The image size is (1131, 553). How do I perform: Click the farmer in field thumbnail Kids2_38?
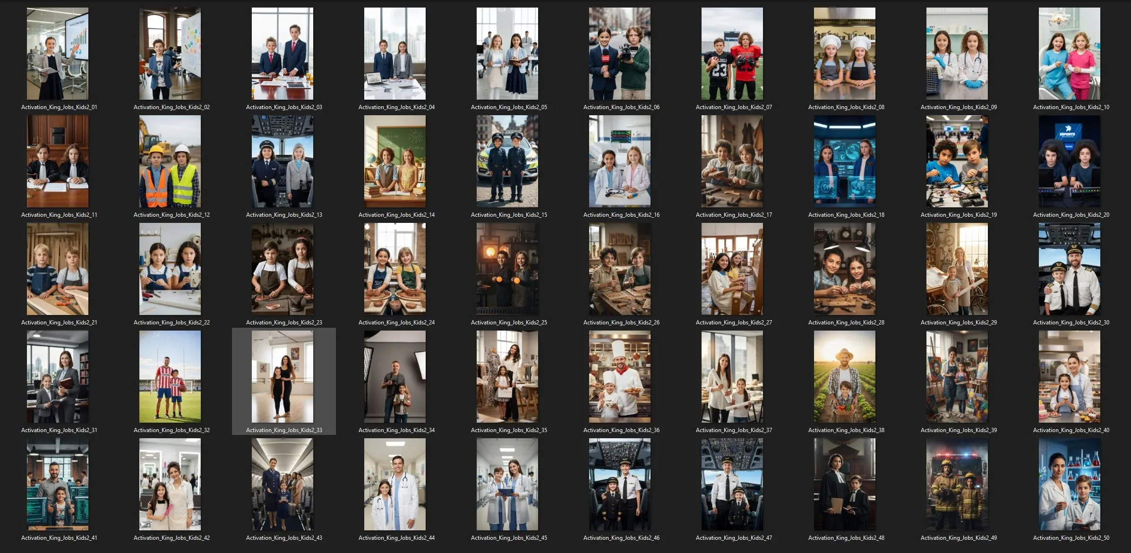pyautogui.click(x=844, y=376)
